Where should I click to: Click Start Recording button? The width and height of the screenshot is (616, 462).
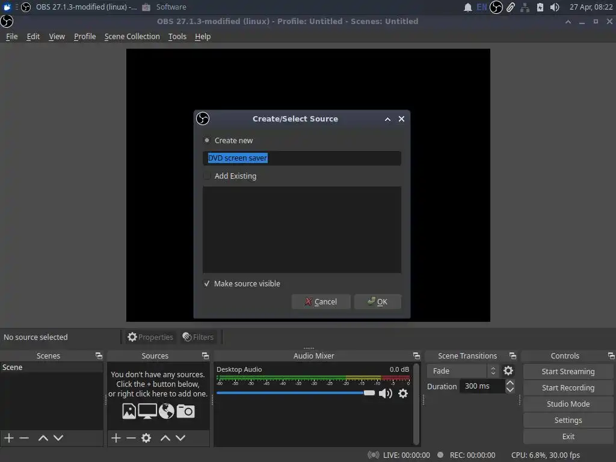coord(568,388)
